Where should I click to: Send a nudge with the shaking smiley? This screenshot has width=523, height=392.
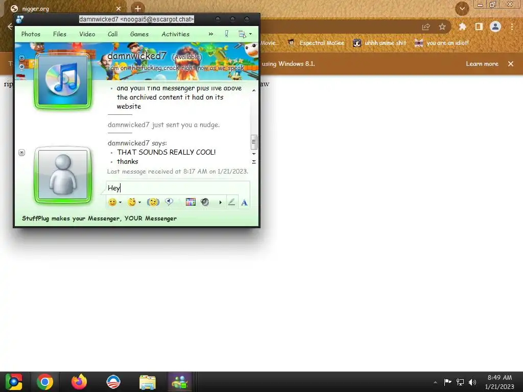point(153,202)
